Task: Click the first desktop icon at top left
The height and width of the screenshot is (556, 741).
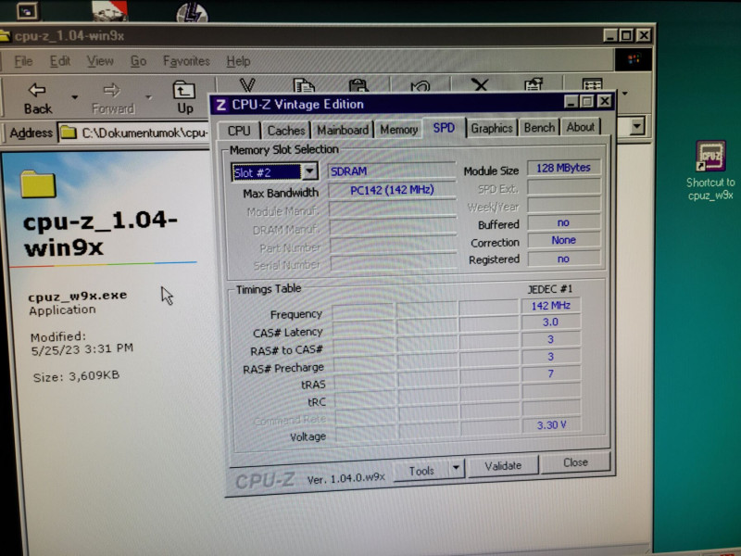Action: tap(28, 11)
